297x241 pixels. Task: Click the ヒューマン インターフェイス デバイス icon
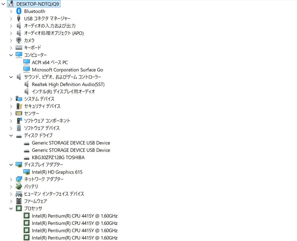(x=19, y=194)
